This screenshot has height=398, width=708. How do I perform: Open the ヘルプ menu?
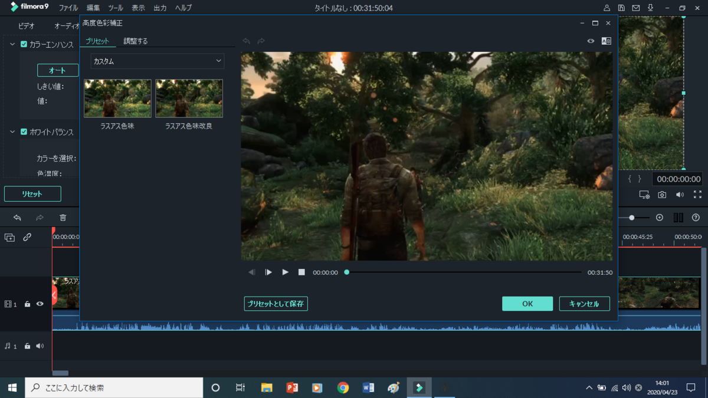[x=183, y=8]
